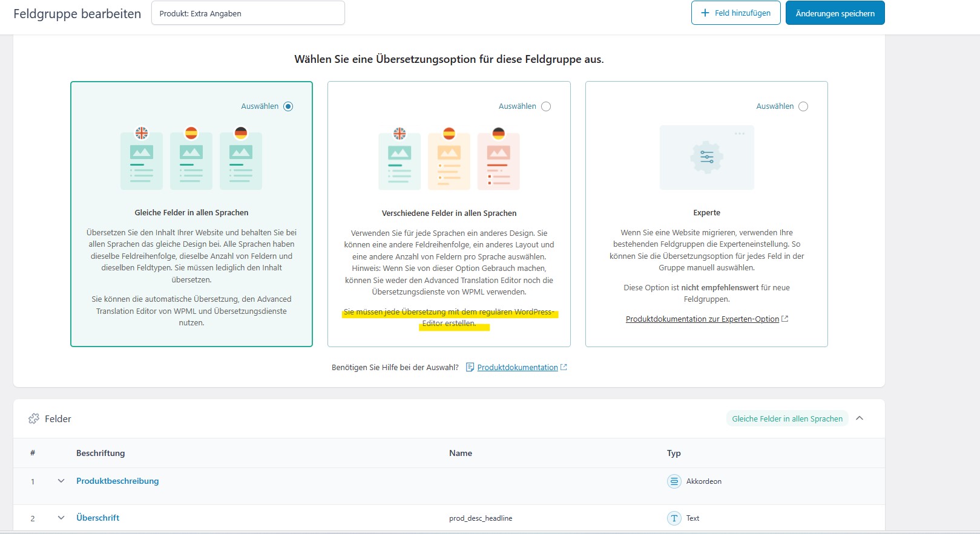980x534 pixels.
Task: Click the Experte settings gear illustration
Action: [x=706, y=157]
